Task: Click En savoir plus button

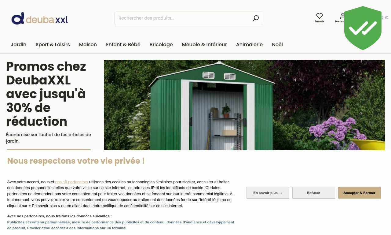Action: click(x=268, y=193)
